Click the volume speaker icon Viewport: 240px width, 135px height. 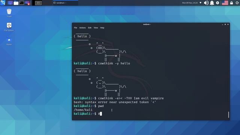click(x=206, y=3)
